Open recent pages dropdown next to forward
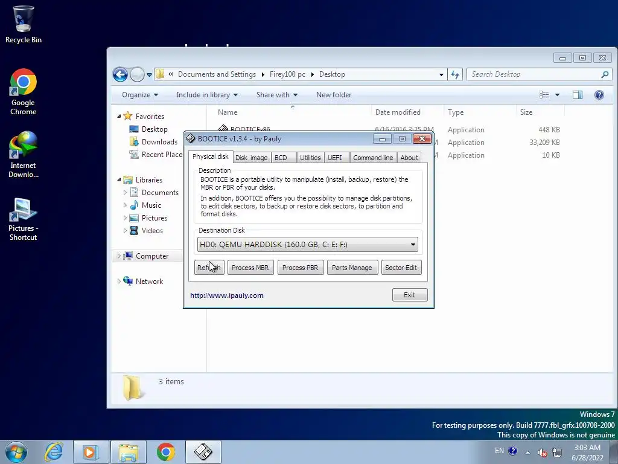This screenshot has width=618, height=464. [150, 74]
